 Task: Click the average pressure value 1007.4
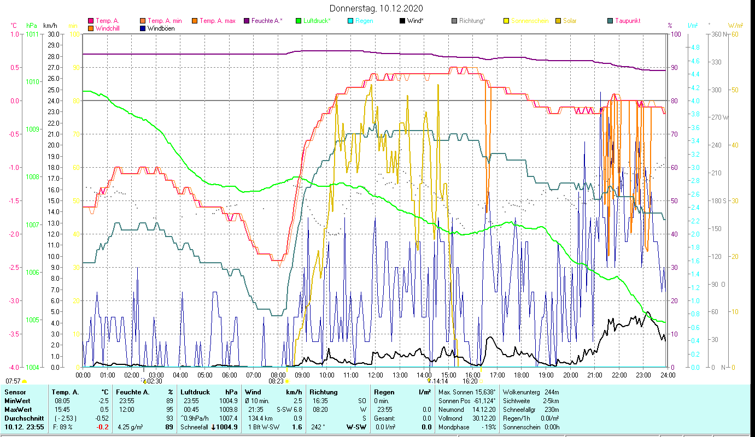click(x=229, y=418)
